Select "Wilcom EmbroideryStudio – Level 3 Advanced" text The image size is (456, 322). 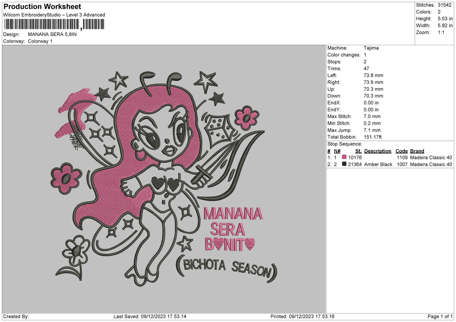coord(54,15)
